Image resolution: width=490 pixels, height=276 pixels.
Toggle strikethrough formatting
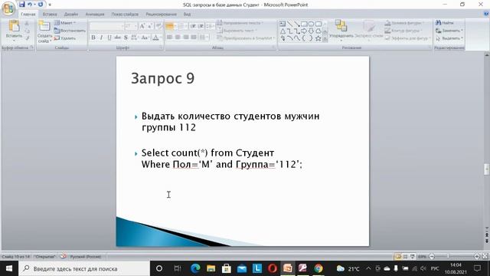click(x=117, y=38)
